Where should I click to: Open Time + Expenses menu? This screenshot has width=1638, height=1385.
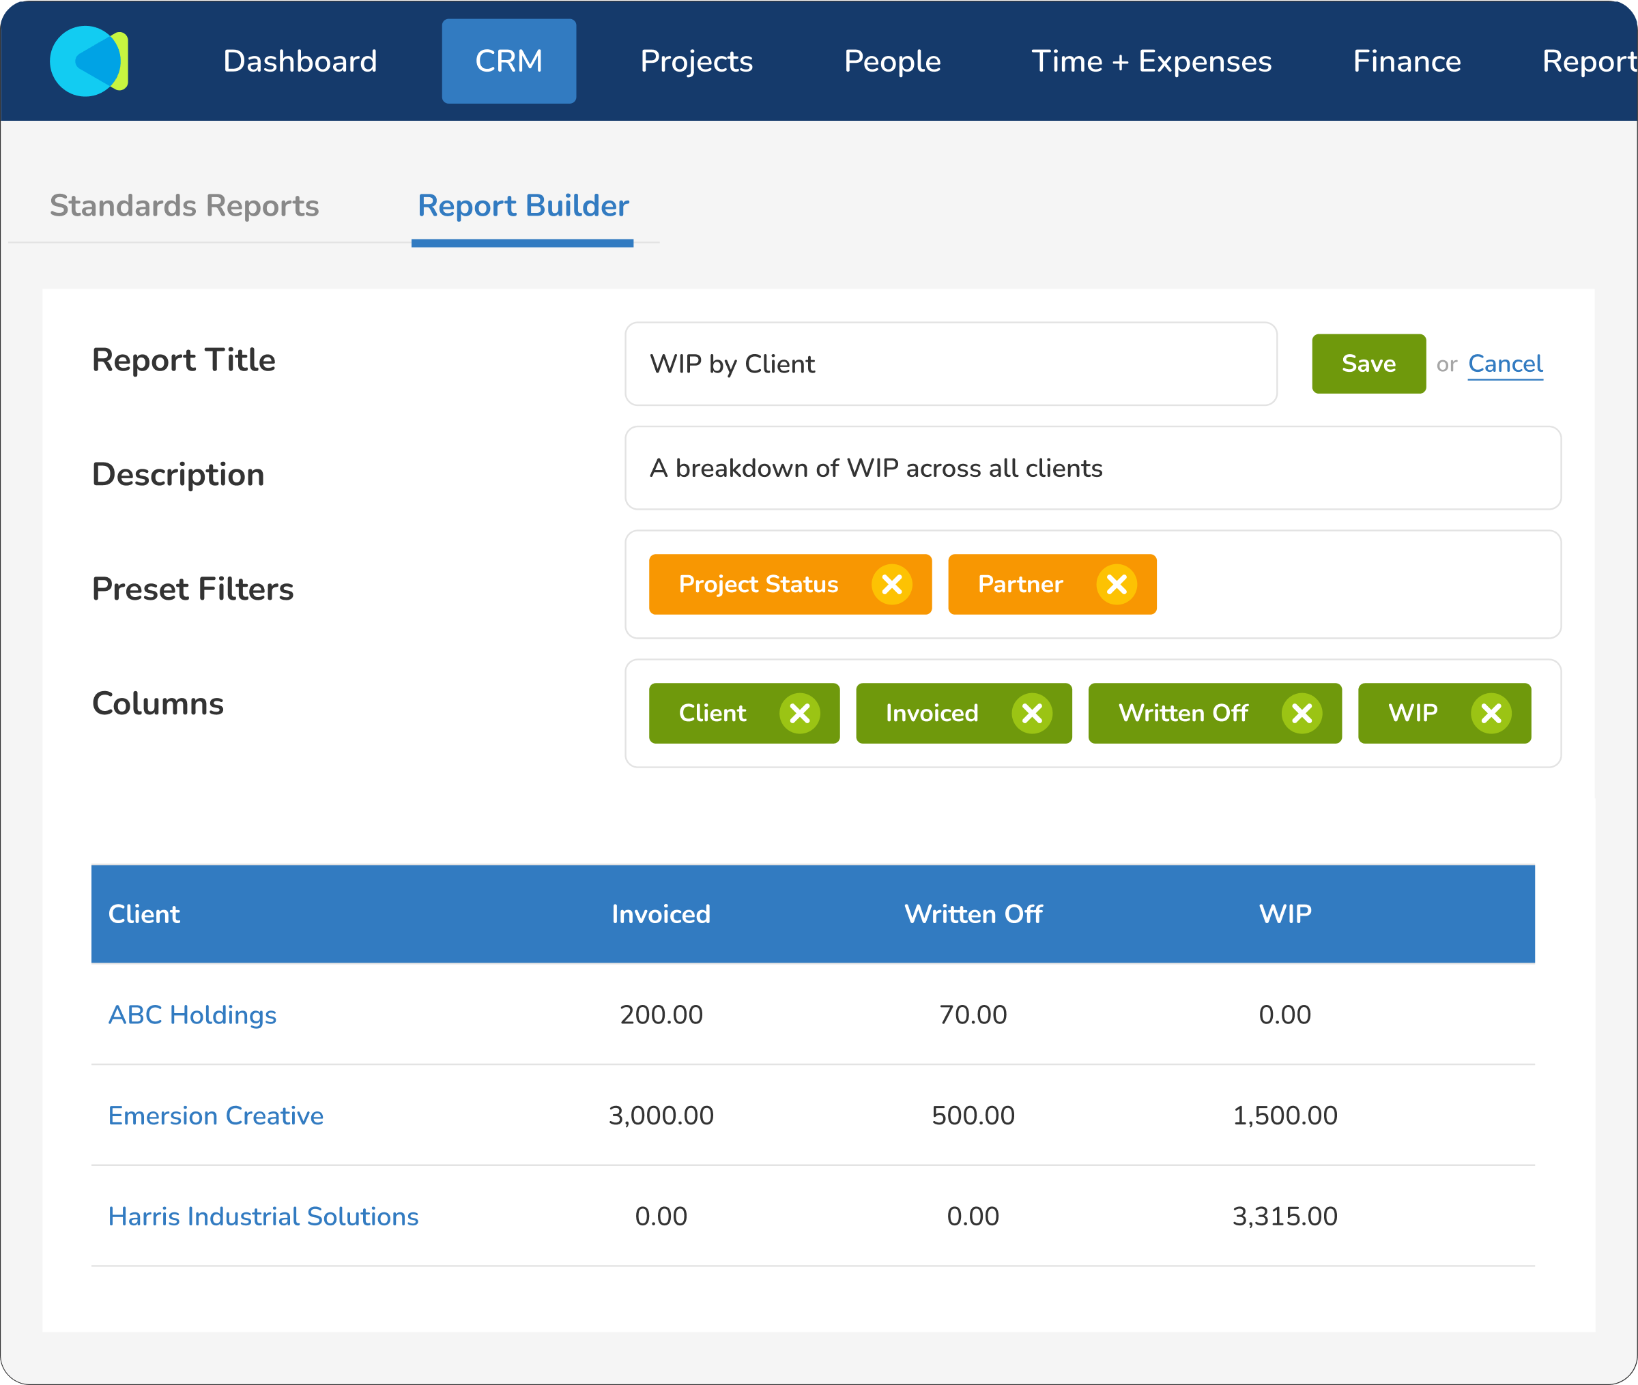pos(1151,61)
